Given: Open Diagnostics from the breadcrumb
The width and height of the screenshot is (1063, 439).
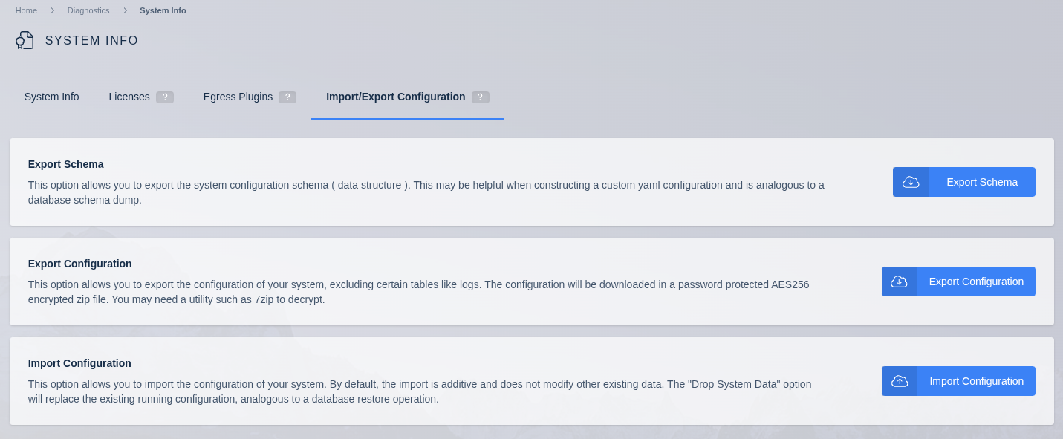Looking at the screenshot, I should (88, 10).
